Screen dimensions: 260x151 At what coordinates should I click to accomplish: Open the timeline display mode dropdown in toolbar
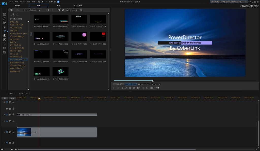(51, 2)
